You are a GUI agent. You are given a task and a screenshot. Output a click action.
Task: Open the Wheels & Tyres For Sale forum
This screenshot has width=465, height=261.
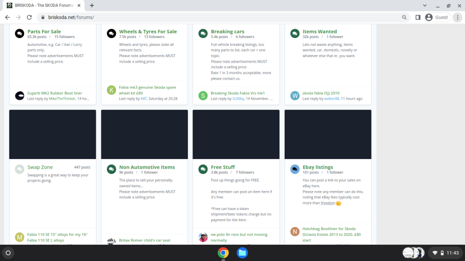point(148,32)
